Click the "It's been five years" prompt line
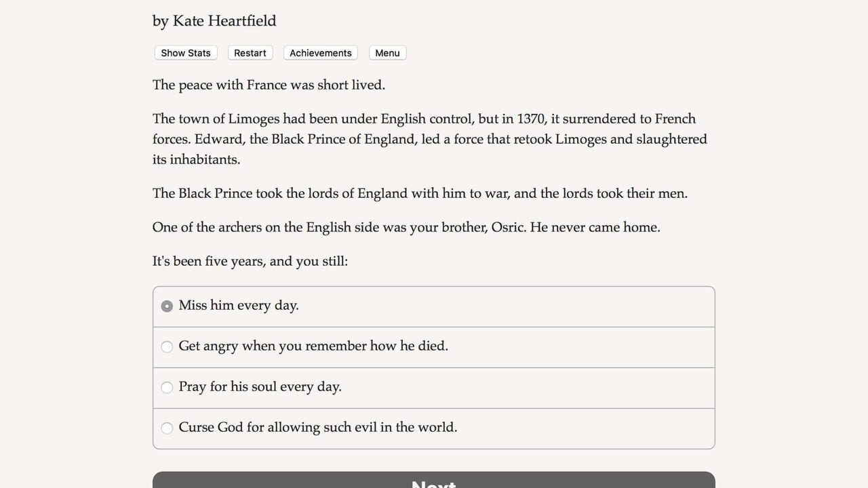This screenshot has height=488, width=868. click(250, 261)
